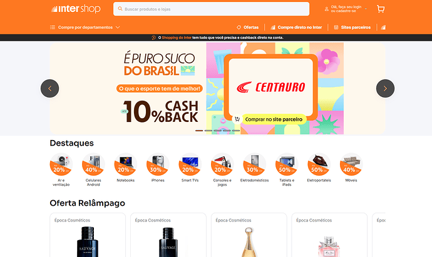
Task: Open the Eletroportáteis category icon
Action: coord(319,164)
